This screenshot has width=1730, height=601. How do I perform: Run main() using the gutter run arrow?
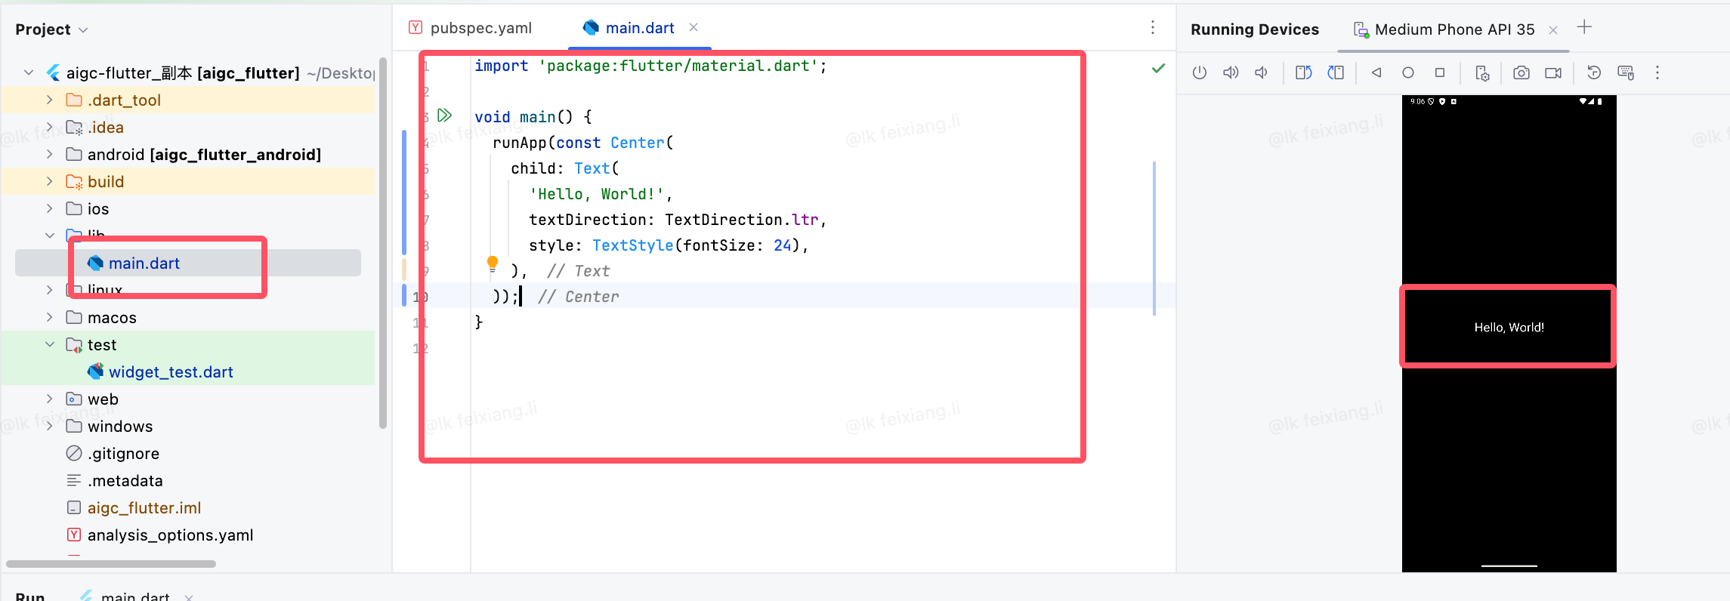pyautogui.click(x=445, y=116)
